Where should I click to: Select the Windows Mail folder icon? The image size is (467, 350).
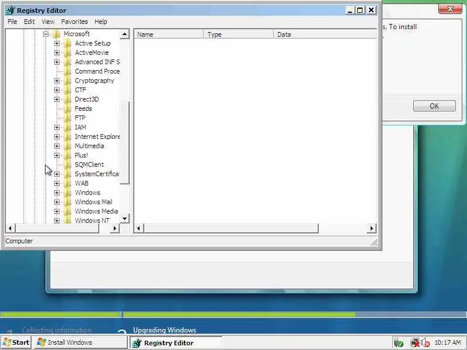(68, 202)
